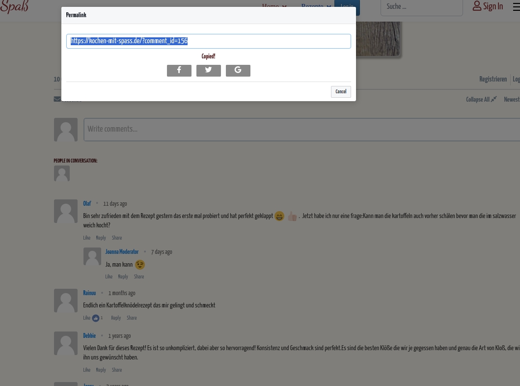Click Olaf's avatar image
This screenshot has height=386, width=520.
point(66,211)
